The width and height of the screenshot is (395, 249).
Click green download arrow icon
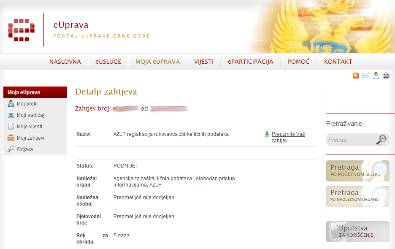click(267, 134)
